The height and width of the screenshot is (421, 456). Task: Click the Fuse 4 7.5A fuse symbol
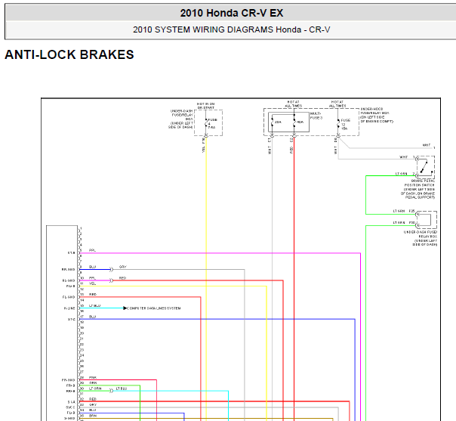(x=206, y=124)
